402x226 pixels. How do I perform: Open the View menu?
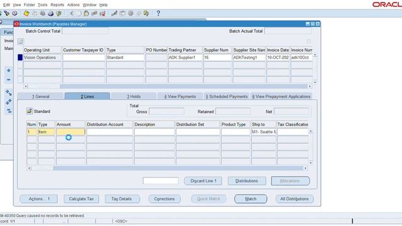pyautogui.click(x=17, y=5)
